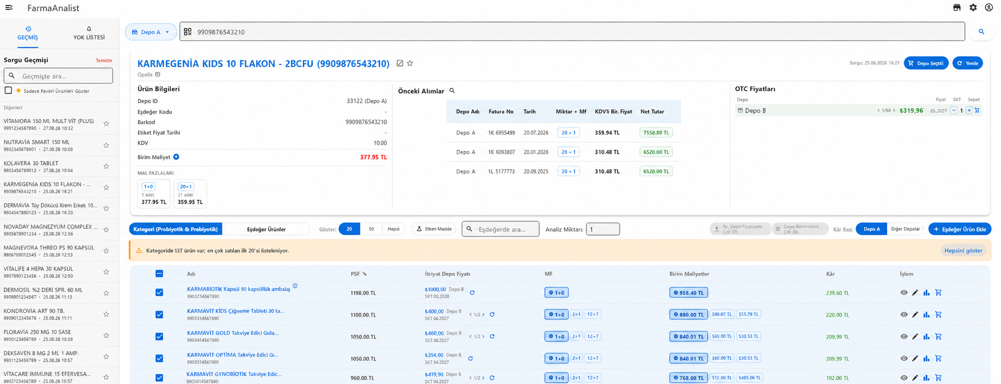
Task: Click the Etken Madde button
Action: [434, 229]
